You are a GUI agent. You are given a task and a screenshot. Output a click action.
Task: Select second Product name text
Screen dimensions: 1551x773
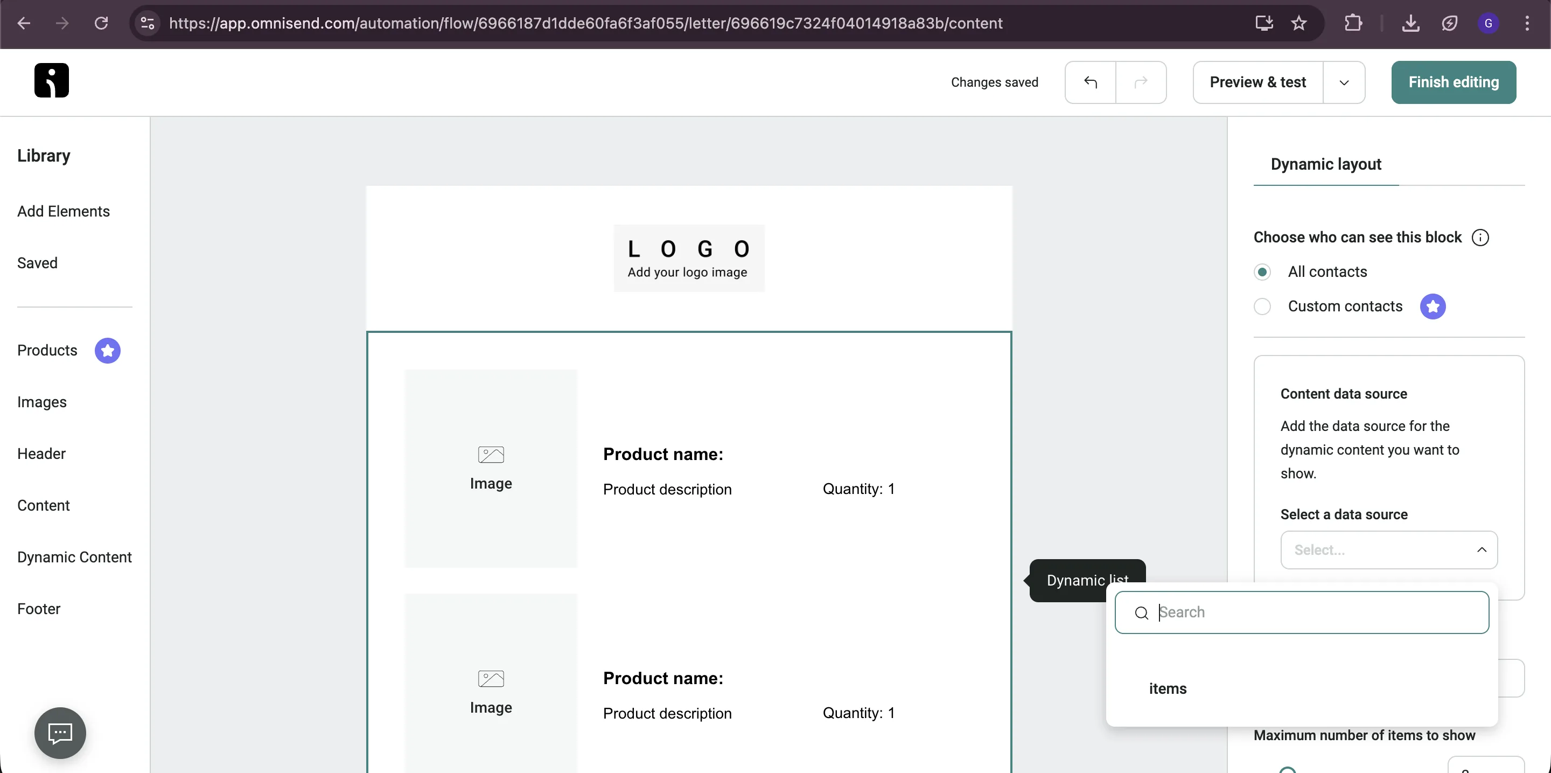(663, 678)
